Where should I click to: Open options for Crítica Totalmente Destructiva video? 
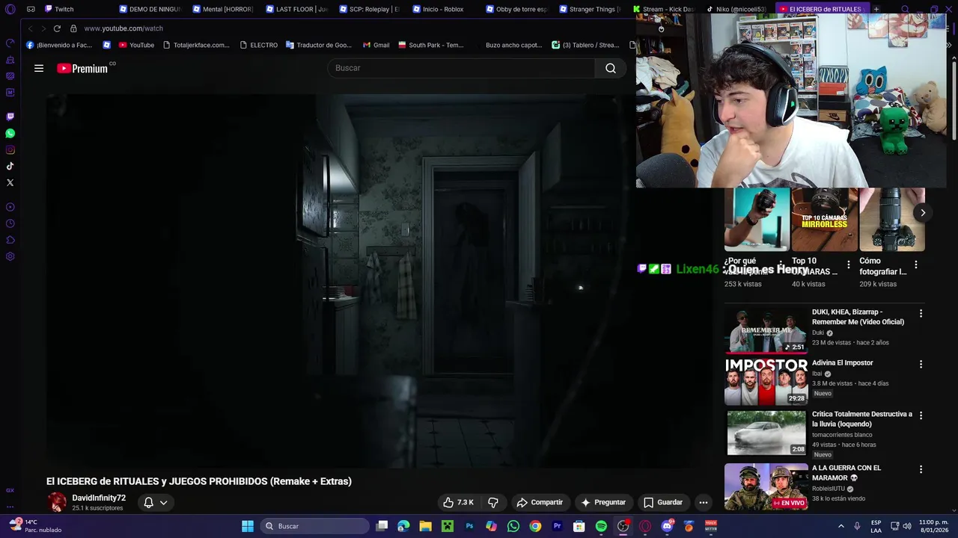(921, 415)
